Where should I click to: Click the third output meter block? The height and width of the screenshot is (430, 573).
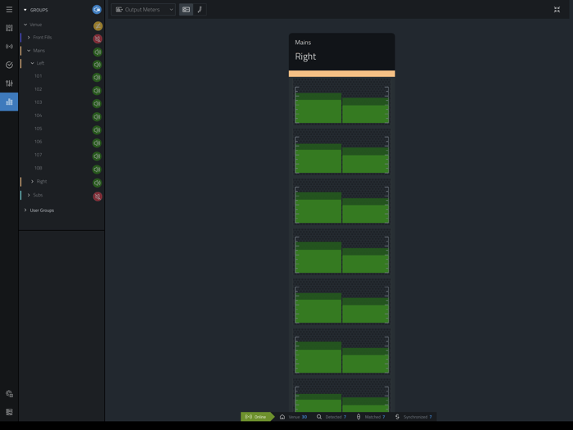(341, 201)
